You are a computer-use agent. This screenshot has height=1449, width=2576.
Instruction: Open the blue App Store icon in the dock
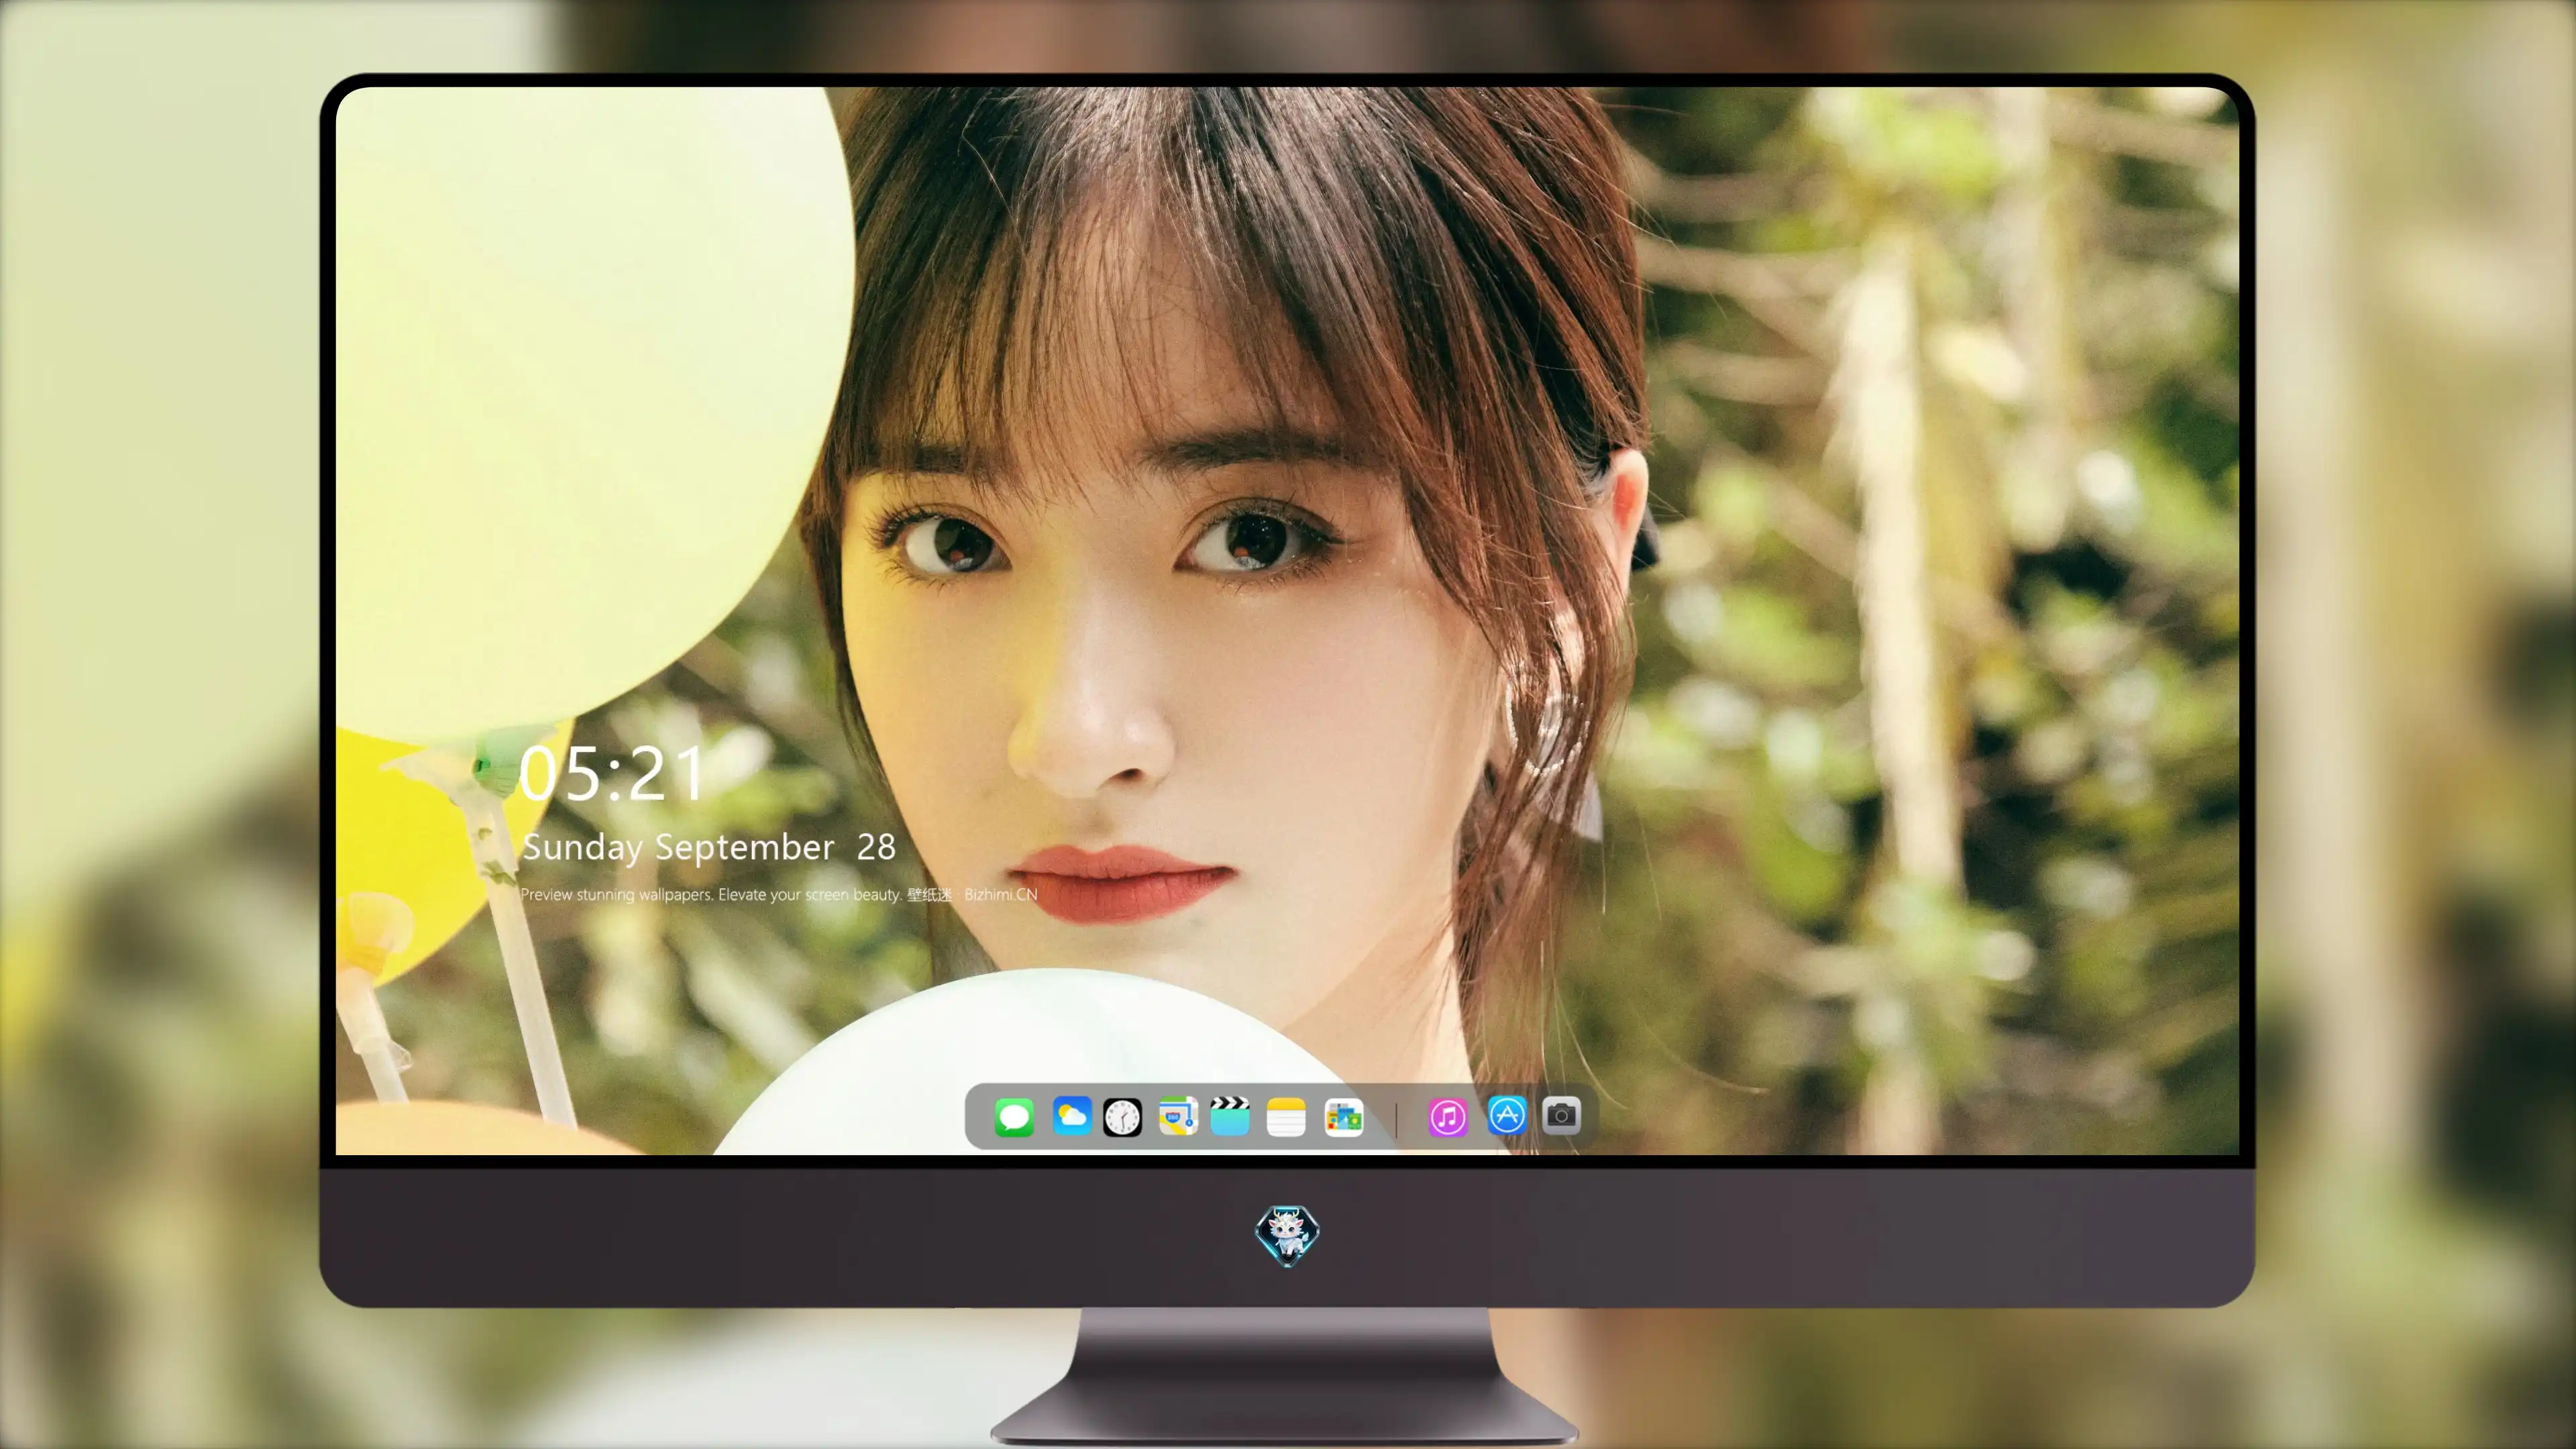coord(1507,1115)
